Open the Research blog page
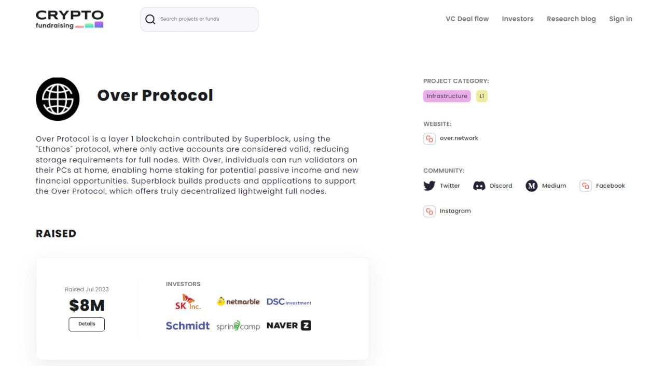Image resolution: width=664 pixels, height=366 pixels. pyautogui.click(x=571, y=19)
